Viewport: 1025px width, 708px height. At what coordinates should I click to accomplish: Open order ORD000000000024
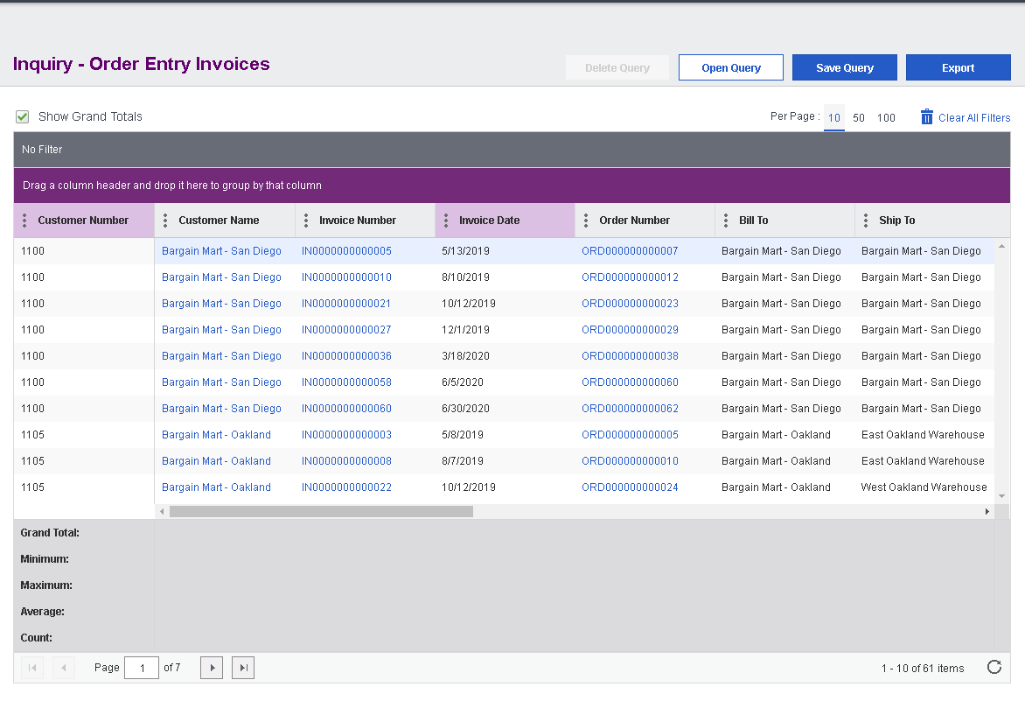(x=631, y=487)
